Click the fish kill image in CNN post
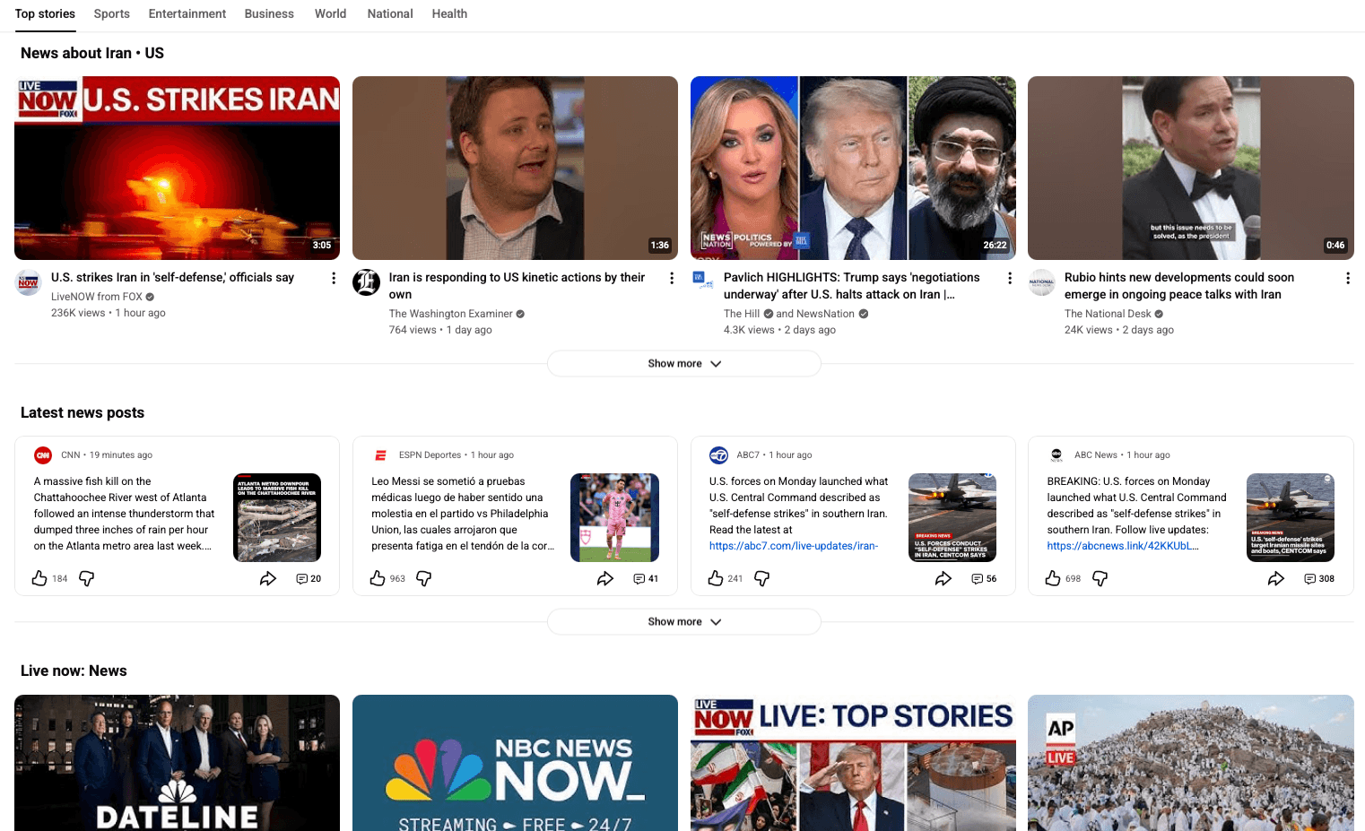Viewport: 1365px width, 831px height. click(277, 517)
